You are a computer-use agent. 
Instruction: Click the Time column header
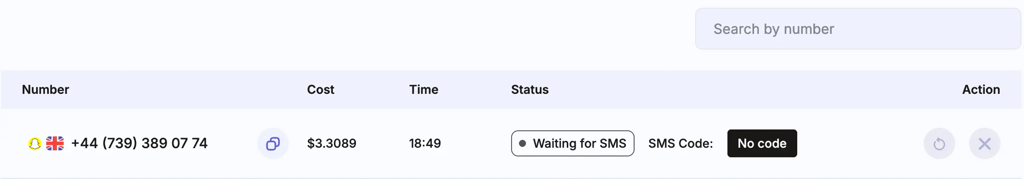pos(423,89)
